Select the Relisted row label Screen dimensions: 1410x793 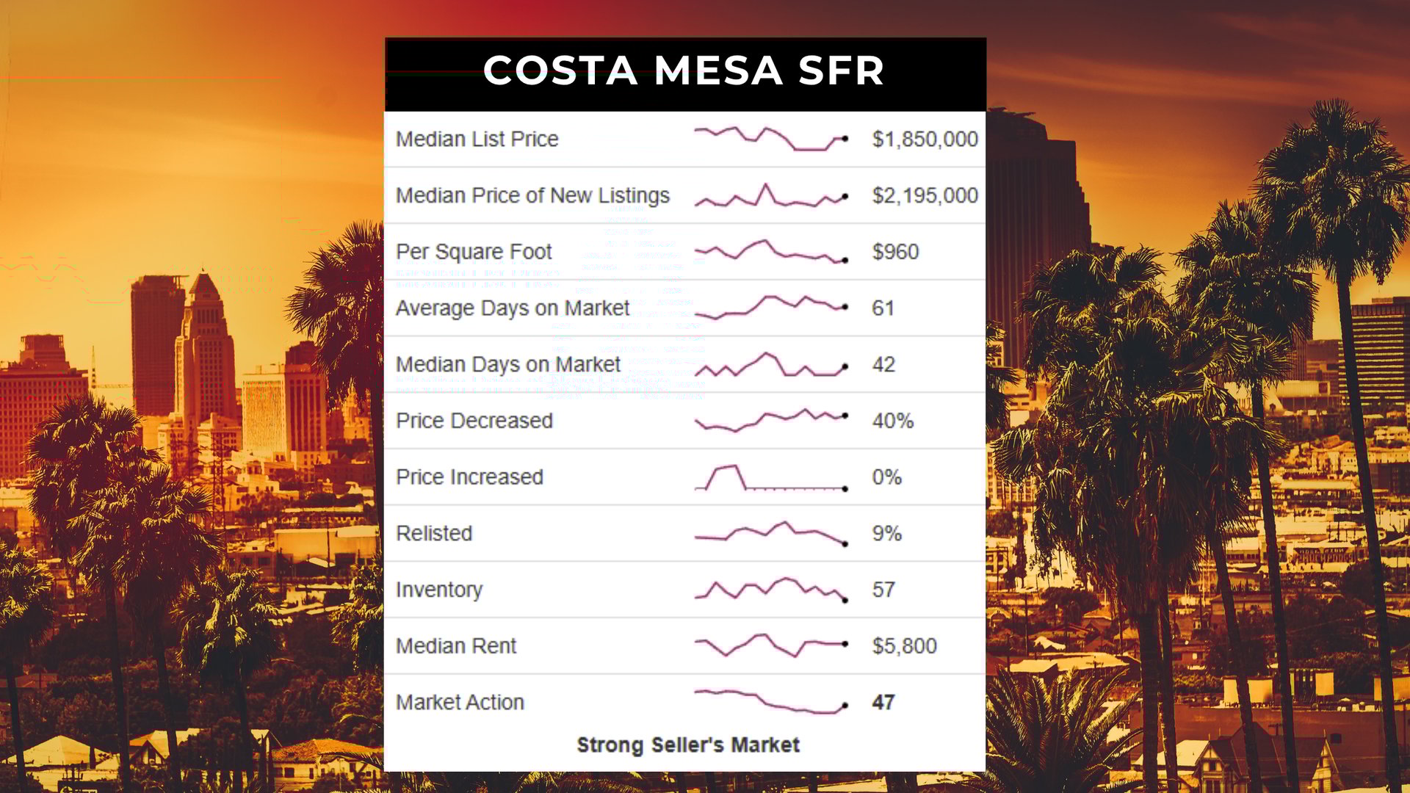[x=434, y=533]
